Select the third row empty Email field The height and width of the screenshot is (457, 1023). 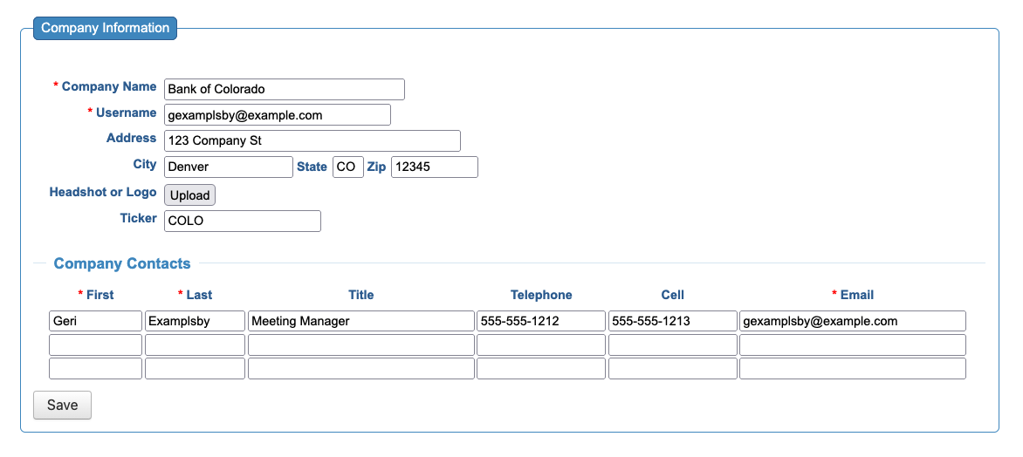click(x=853, y=368)
